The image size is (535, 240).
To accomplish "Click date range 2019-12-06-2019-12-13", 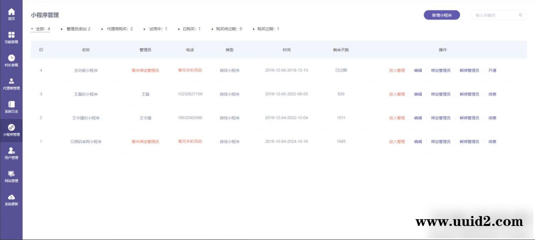I will click(x=287, y=70).
